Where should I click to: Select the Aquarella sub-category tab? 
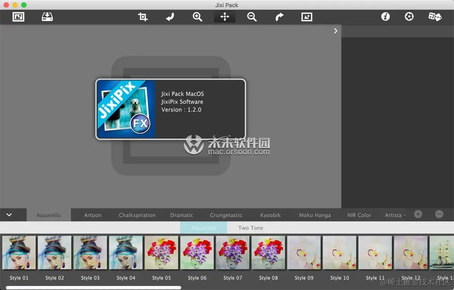click(204, 228)
